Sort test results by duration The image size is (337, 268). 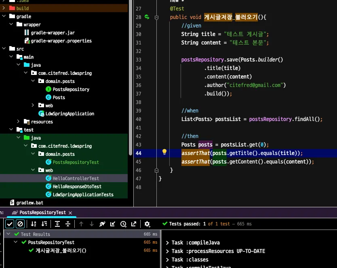tap(44, 224)
